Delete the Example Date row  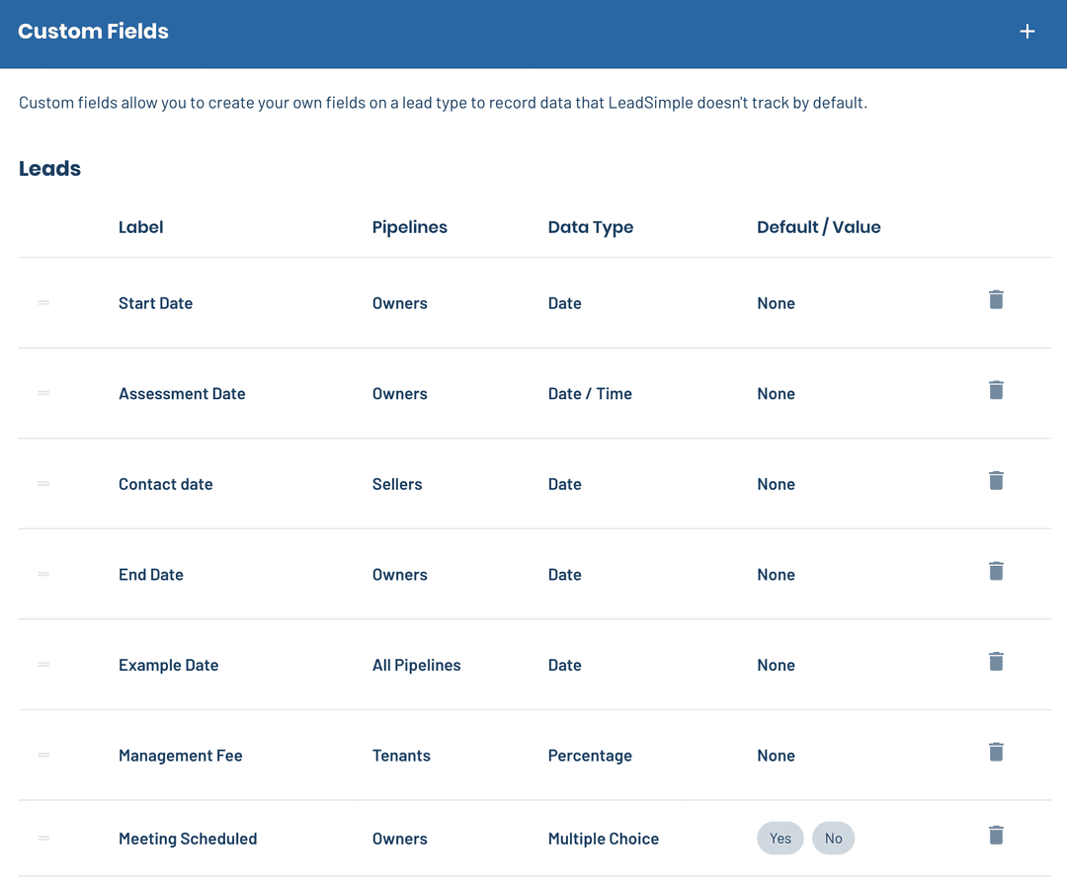point(996,662)
